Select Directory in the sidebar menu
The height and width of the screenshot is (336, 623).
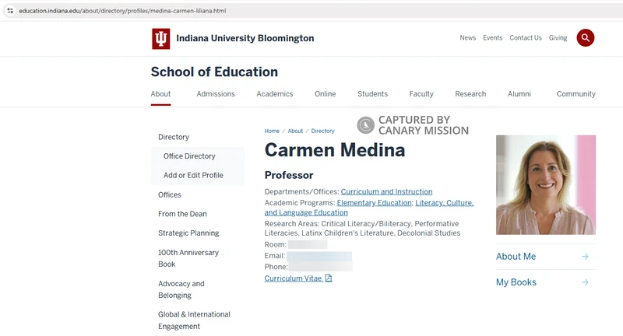[x=174, y=137]
